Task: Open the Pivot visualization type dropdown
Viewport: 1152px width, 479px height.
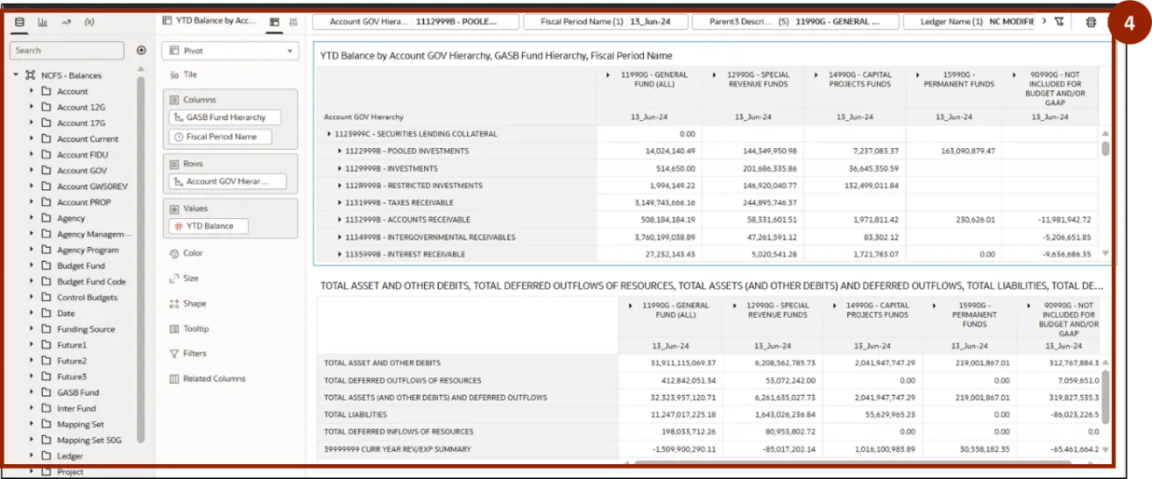Action: point(229,51)
